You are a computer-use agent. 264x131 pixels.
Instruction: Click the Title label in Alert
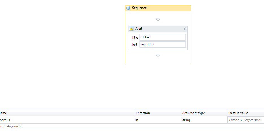134,38
